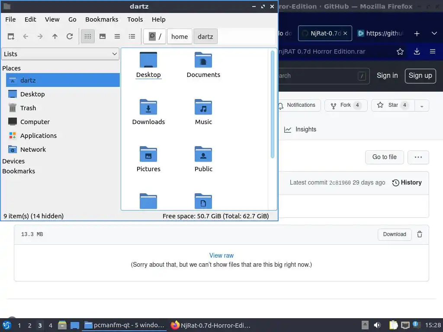Click the GitHub search field
Image resolution: width=443 pixels, height=332 pixels.
(x=324, y=76)
